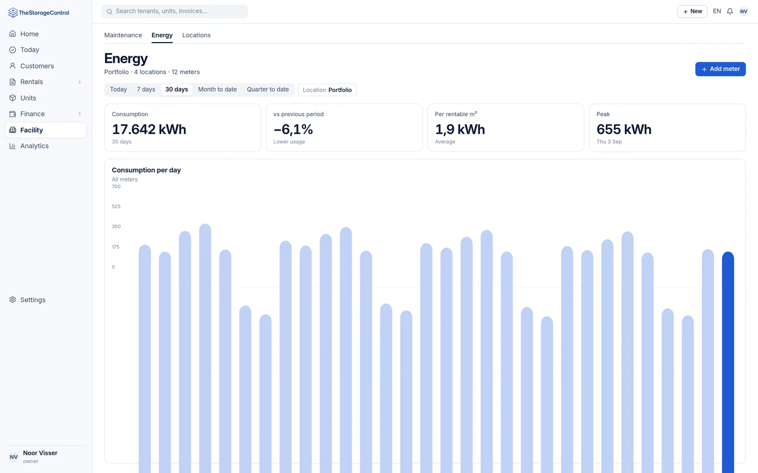Open the Location Portfolio filter dropdown

pos(327,90)
